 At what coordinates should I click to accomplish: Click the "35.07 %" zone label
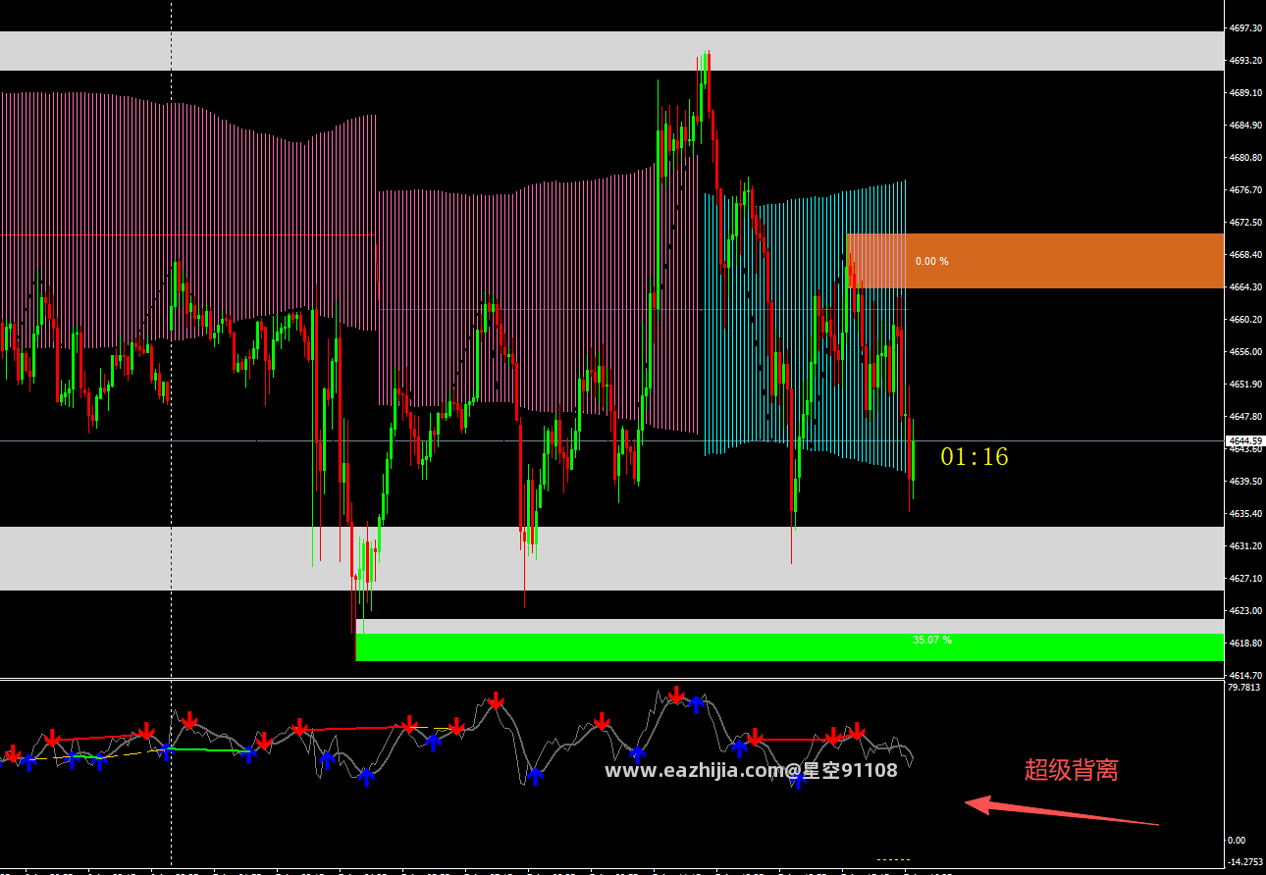931,640
